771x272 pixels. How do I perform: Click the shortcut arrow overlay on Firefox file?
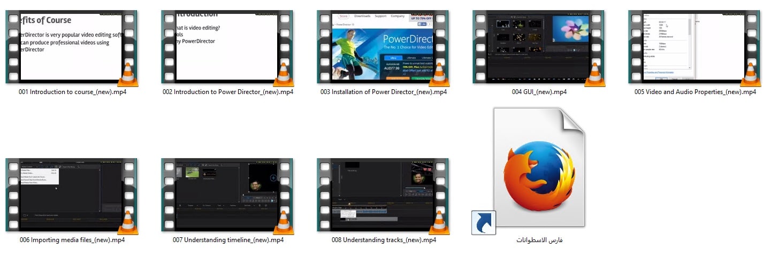(484, 222)
